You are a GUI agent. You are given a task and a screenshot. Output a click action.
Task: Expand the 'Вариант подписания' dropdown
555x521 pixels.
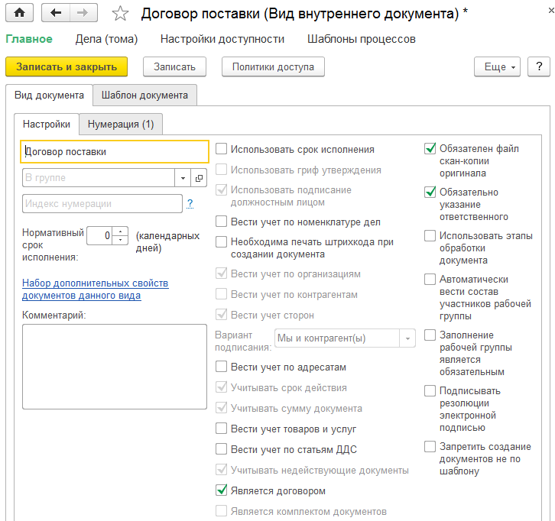click(x=407, y=338)
